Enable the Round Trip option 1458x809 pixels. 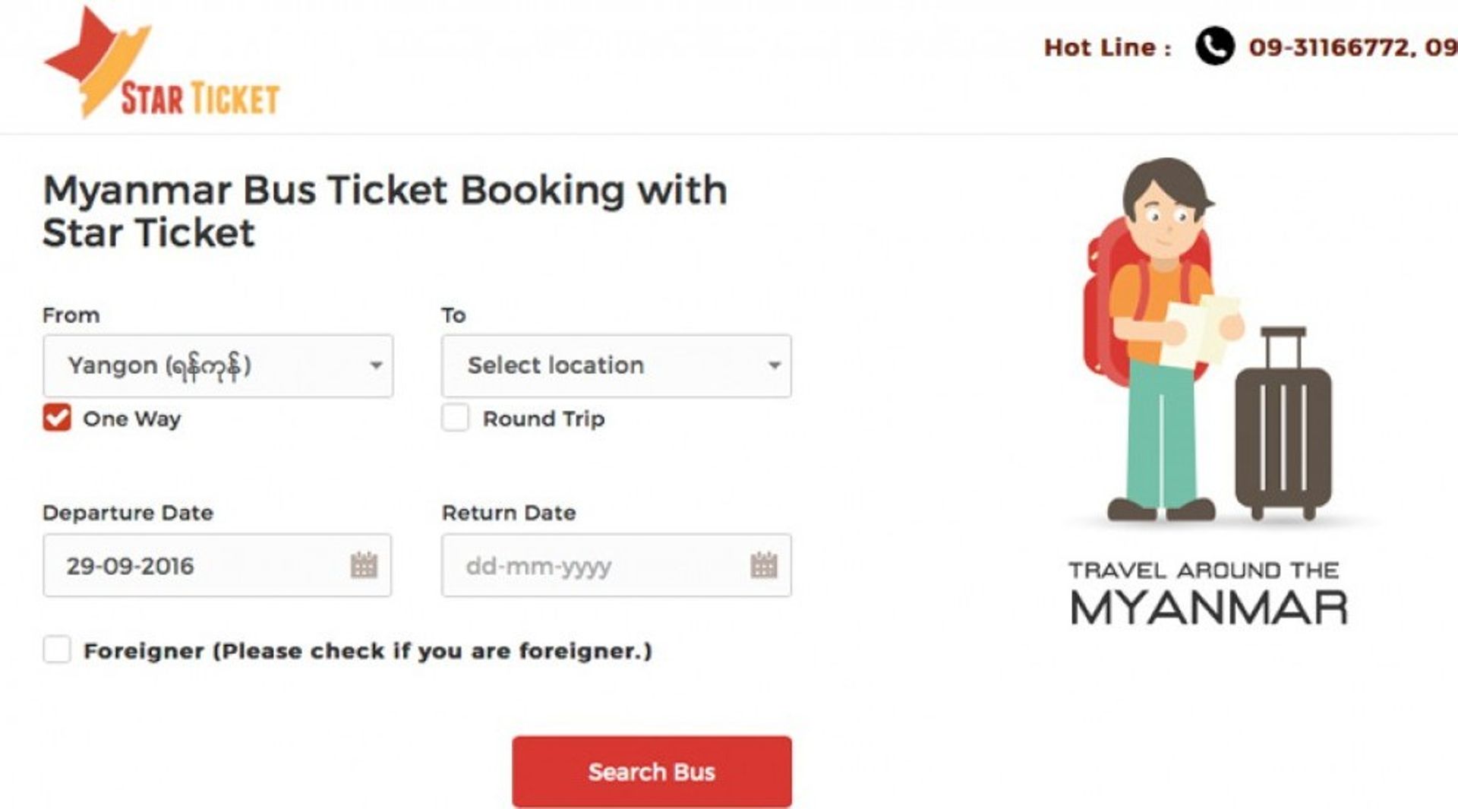(456, 419)
